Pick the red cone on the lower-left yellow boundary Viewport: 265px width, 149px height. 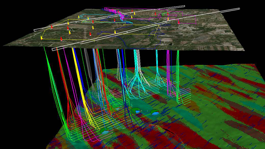[x=61, y=39]
